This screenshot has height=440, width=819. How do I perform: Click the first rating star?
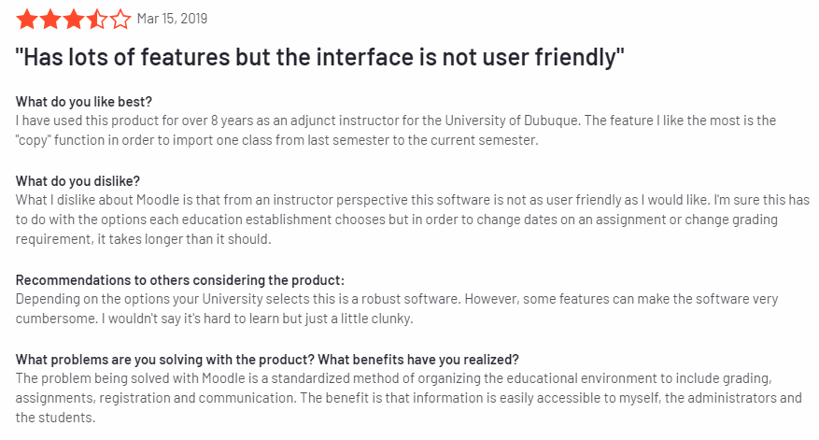tap(27, 20)
